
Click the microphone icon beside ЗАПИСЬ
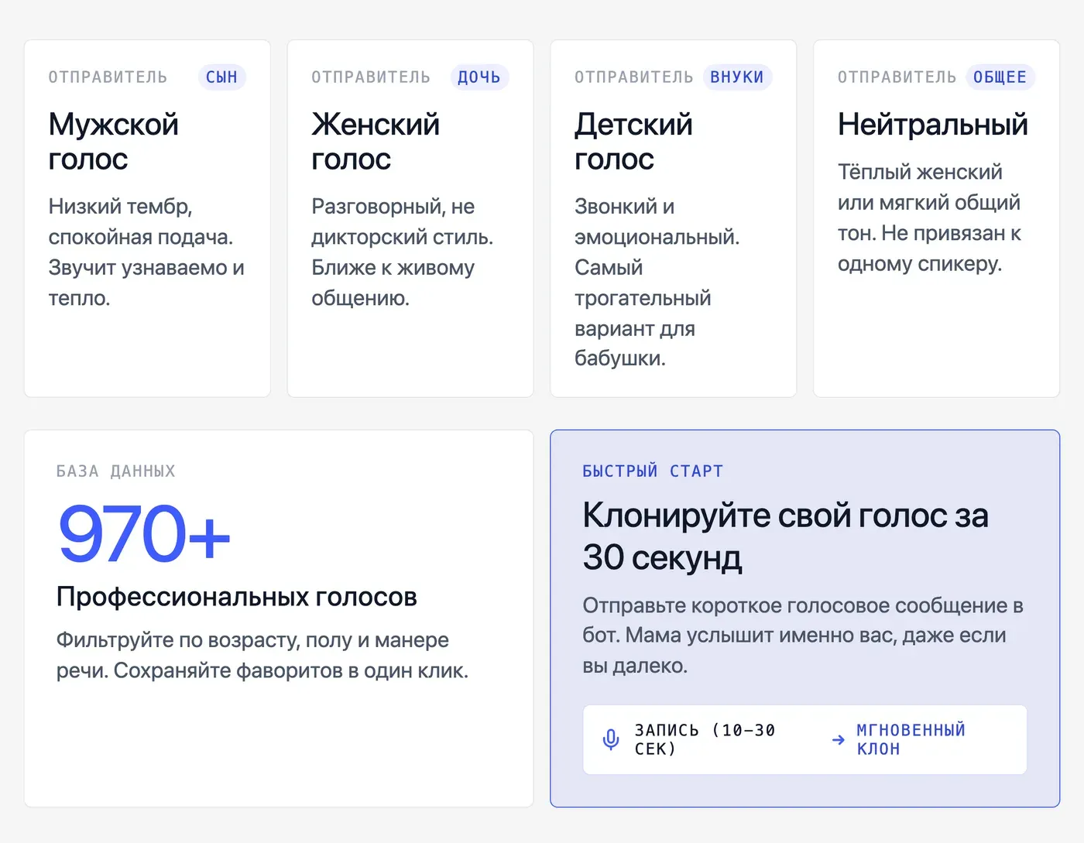(x=611, y=740)
